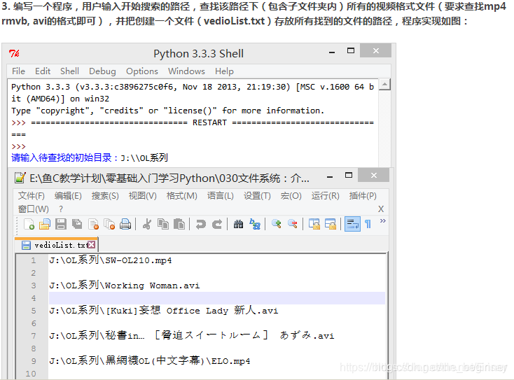Open the 文件(F) menu in Notepad++
The width and height of the screenshot is (514, 380).
(x=31, y=196)
